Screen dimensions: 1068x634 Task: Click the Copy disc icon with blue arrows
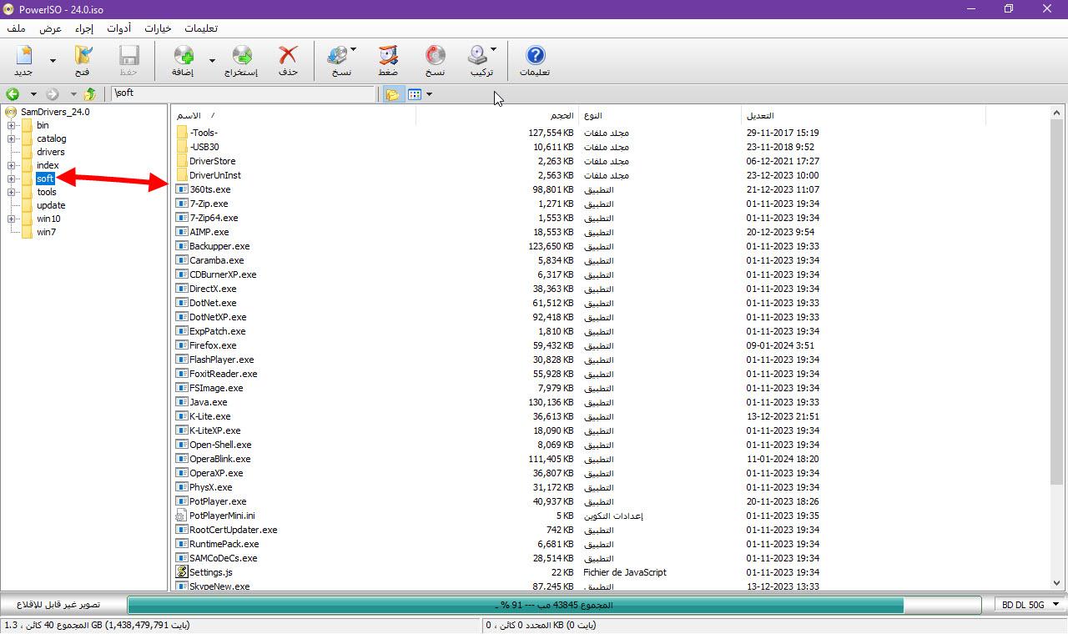[x=337, y=56]
